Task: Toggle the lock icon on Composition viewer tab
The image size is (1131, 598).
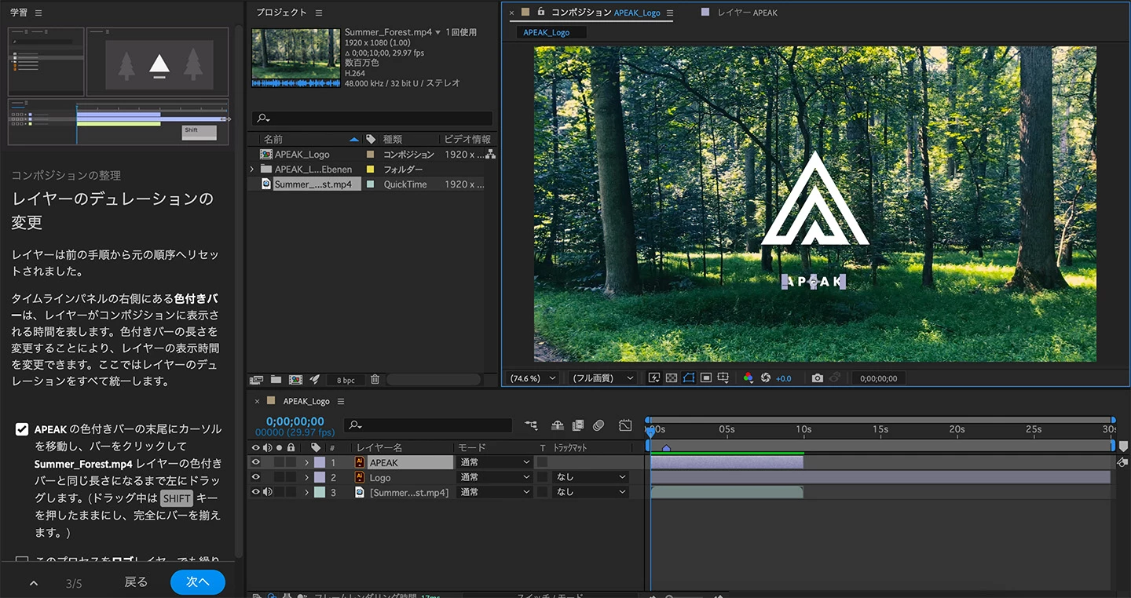Action: 541,12
